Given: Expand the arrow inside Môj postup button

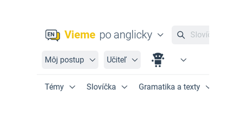Looking at the screenshot, I should 92,60.
